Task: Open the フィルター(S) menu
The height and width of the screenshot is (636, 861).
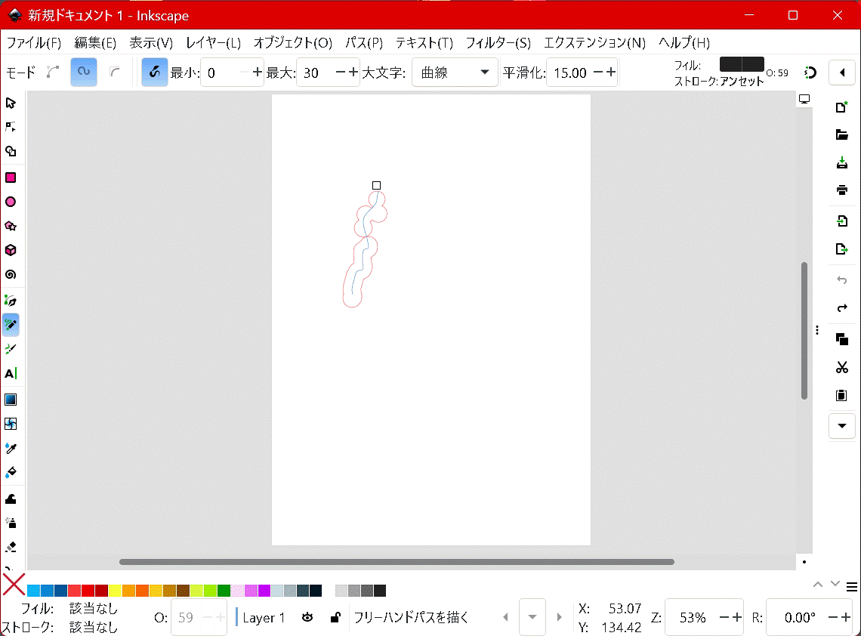Action: (498, 42)
